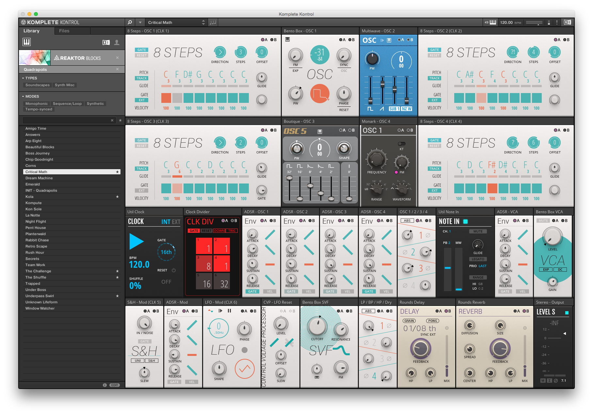Toggle pitch TRACK on 8 Steps OSC 3
Viewport: 593px width, 415px height.
(142, 169)
